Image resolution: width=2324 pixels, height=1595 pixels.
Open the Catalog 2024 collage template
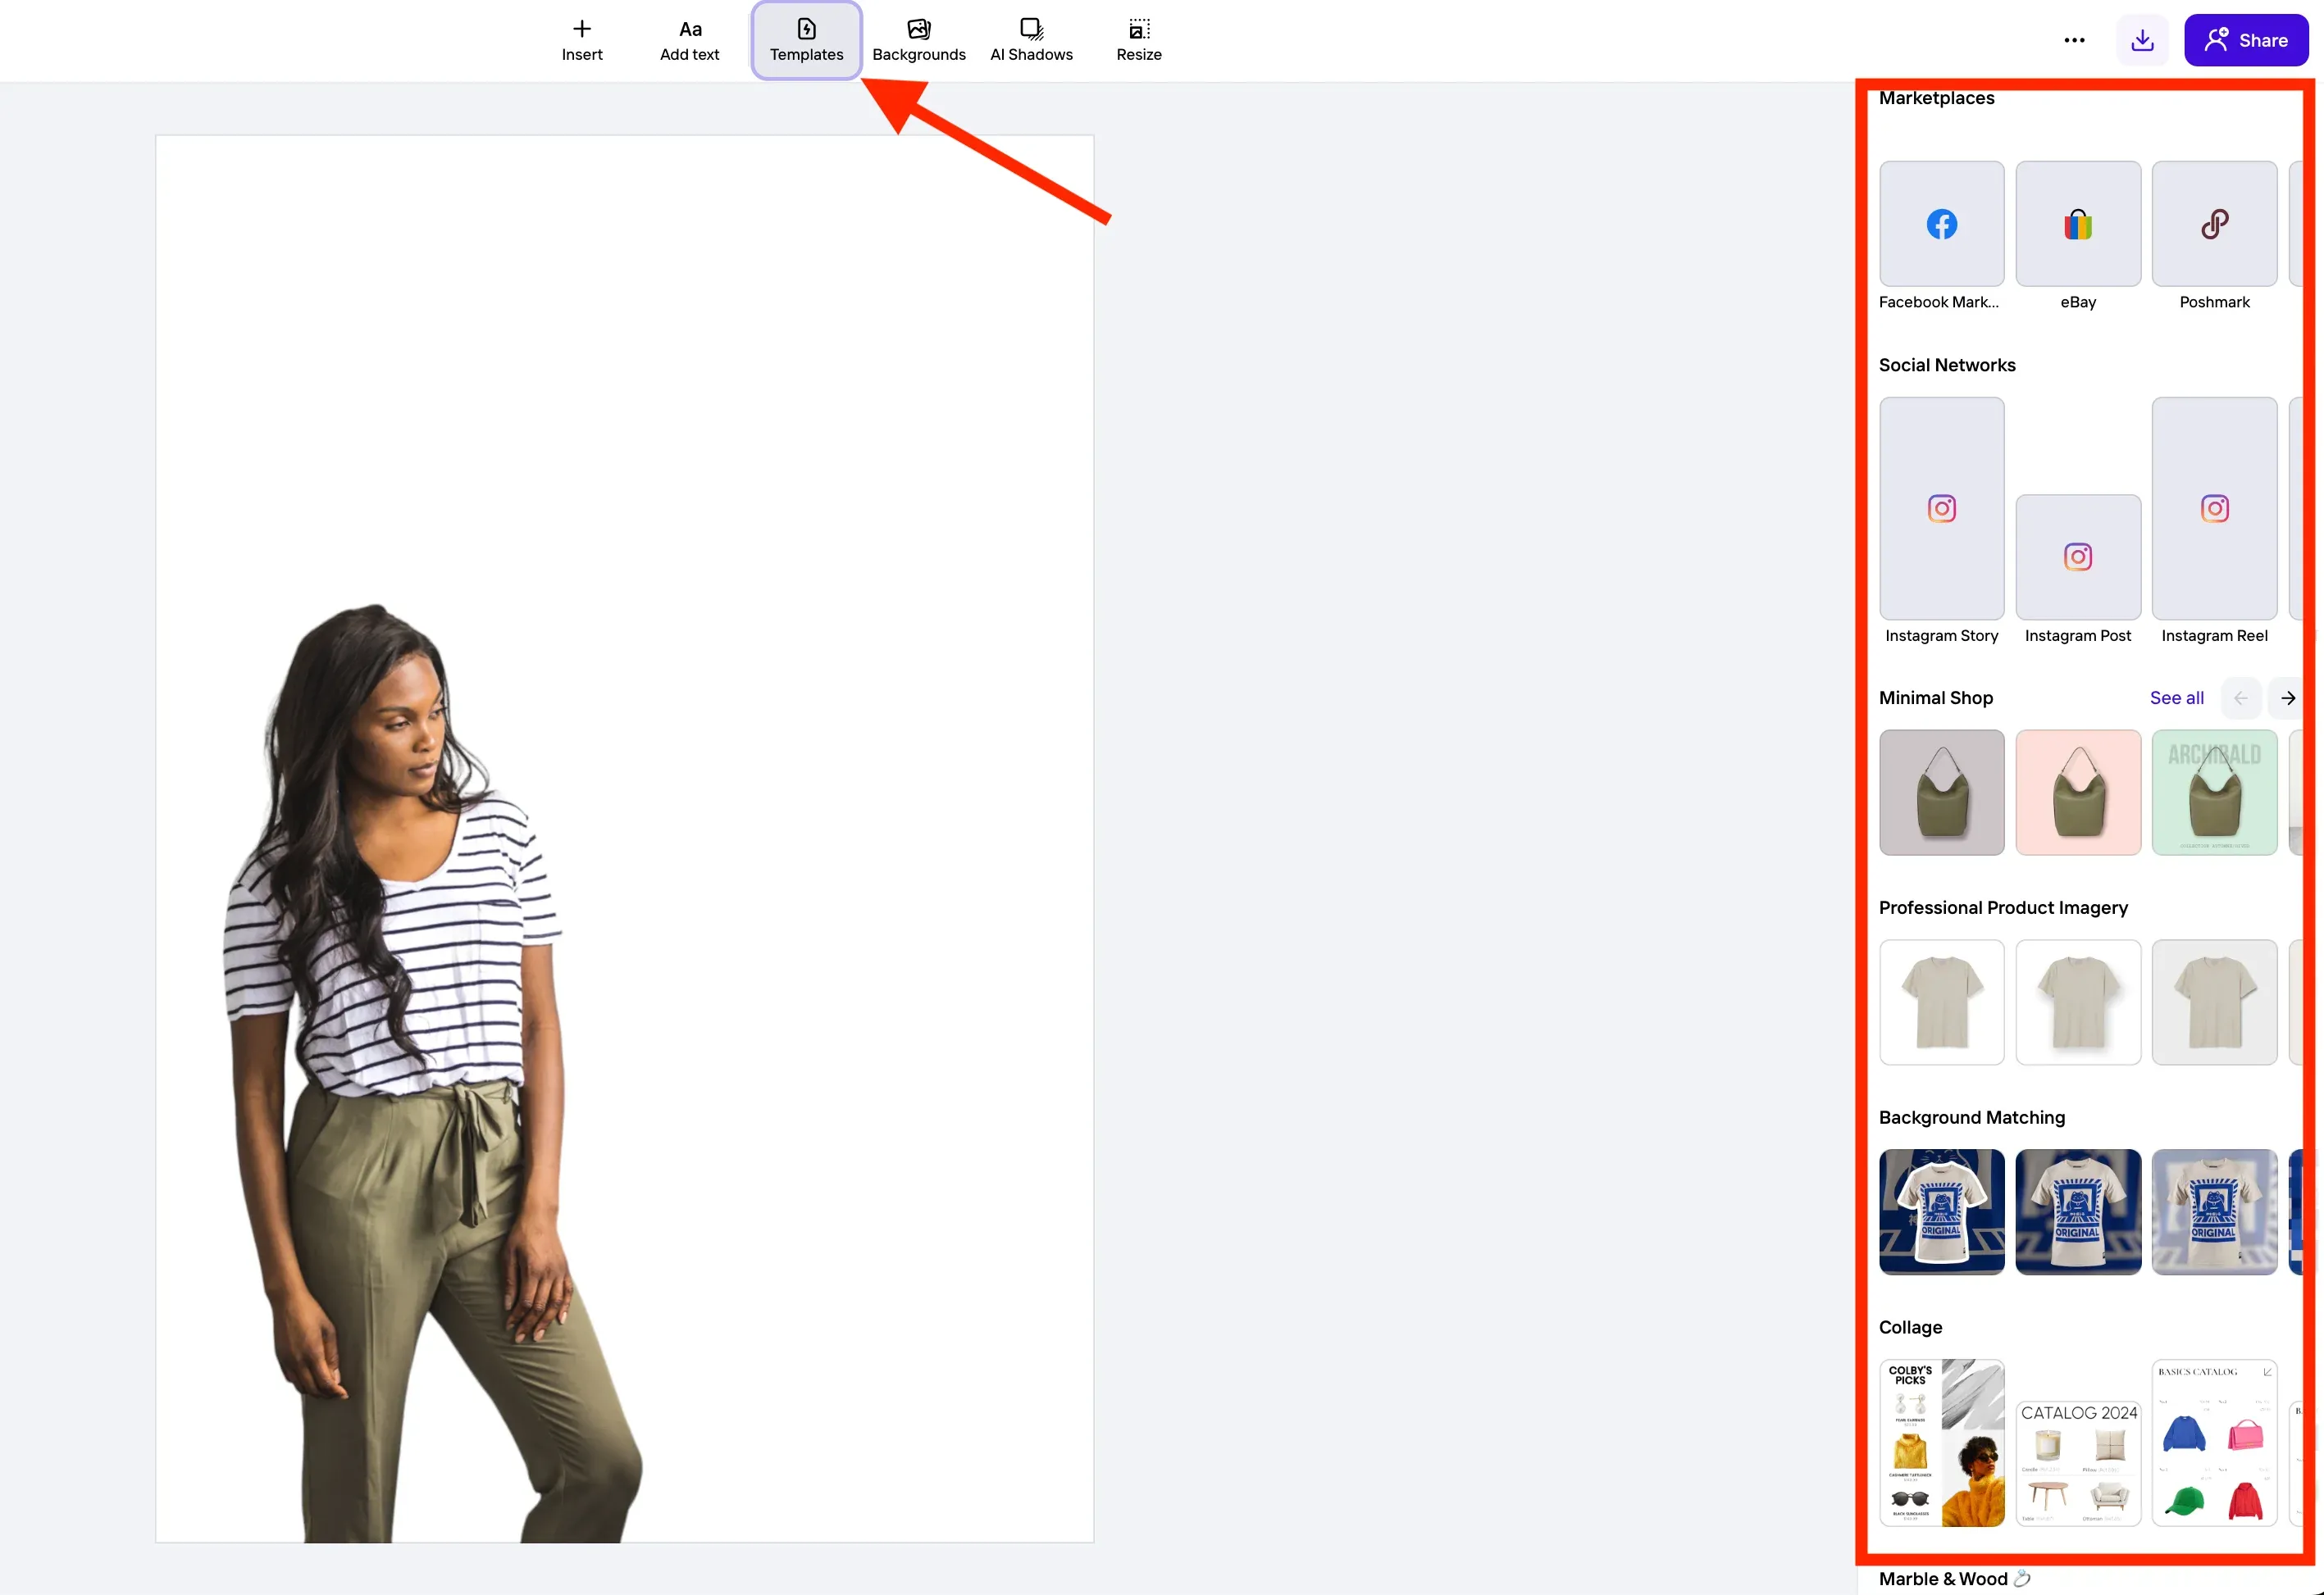[2078, 1463]
